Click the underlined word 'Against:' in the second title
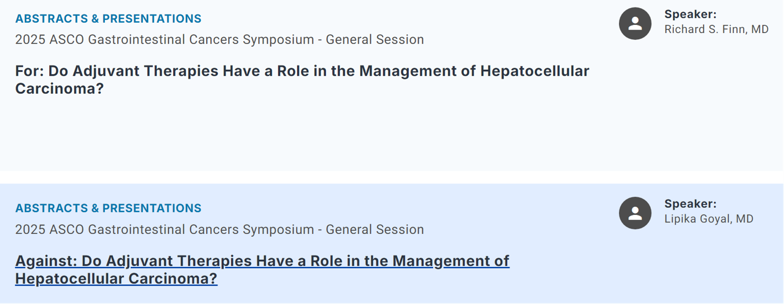 pyautogui.click(x=46, y=261)
